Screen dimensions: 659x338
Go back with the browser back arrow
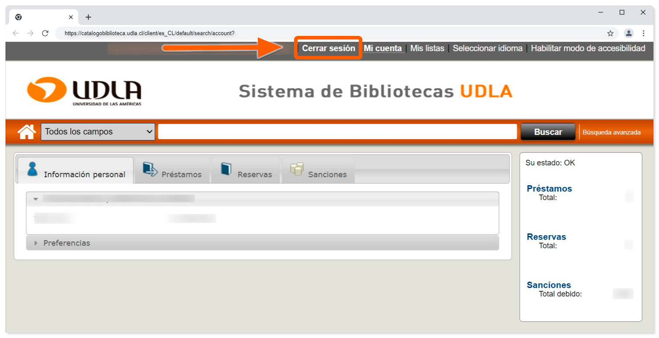(16, 33)
